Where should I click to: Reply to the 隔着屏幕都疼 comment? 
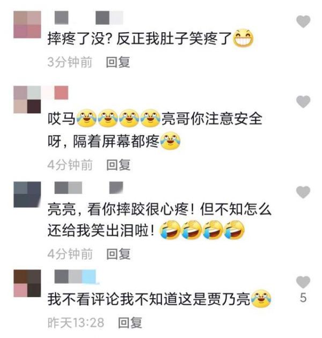pyautogui.click(x=119, y=165)
